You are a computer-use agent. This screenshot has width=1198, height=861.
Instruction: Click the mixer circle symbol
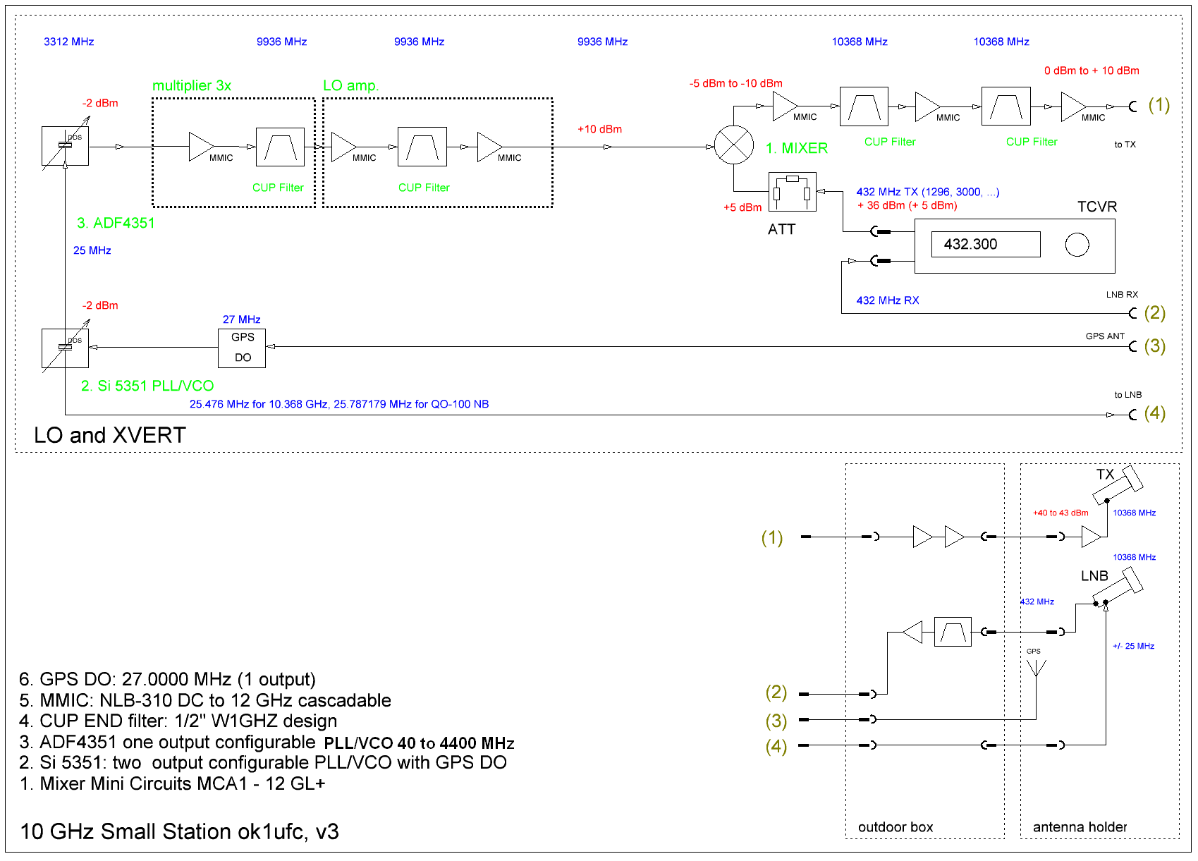tap(734, 145)
